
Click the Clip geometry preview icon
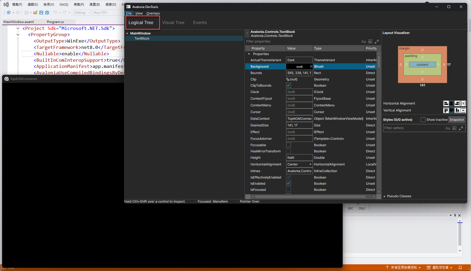pos(288,79)
